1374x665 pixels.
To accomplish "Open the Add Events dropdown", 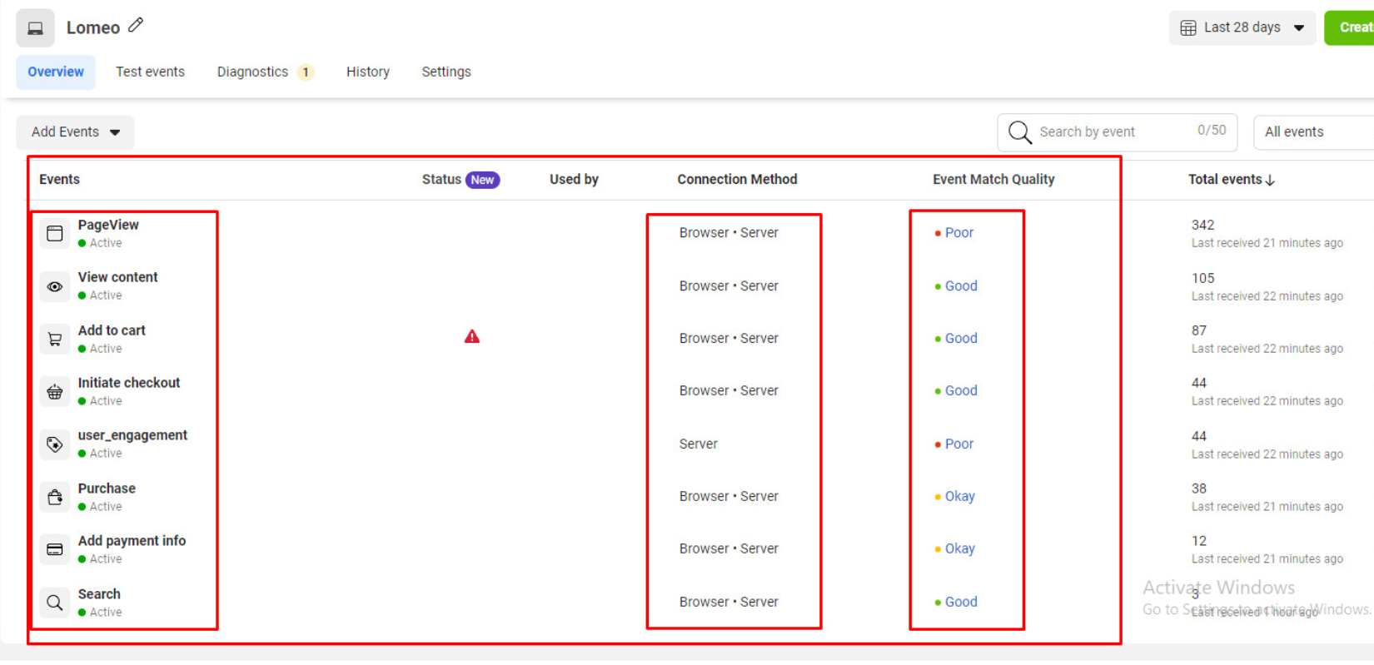I will pos(75,132).
